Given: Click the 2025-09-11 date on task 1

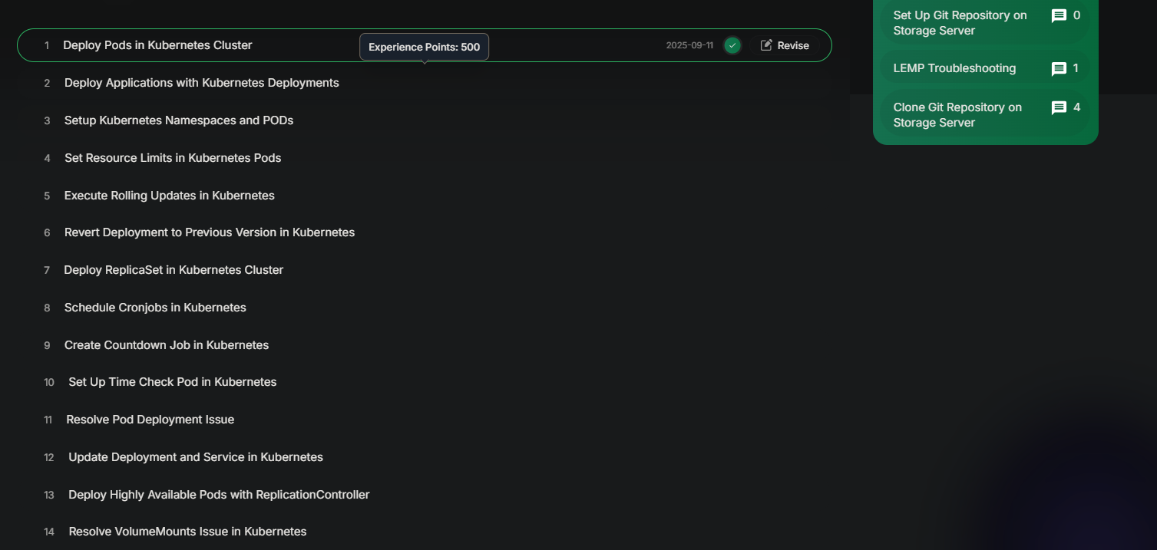Looking at the screenshot, I should (x=689, y=45).
